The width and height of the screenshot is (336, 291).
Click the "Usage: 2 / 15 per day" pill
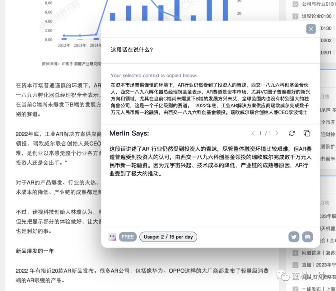click(x=168, y=237)
